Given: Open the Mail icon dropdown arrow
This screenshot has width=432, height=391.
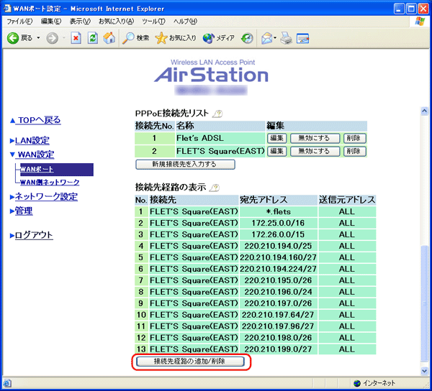Looking at the screenshot, I should [275, 38].
